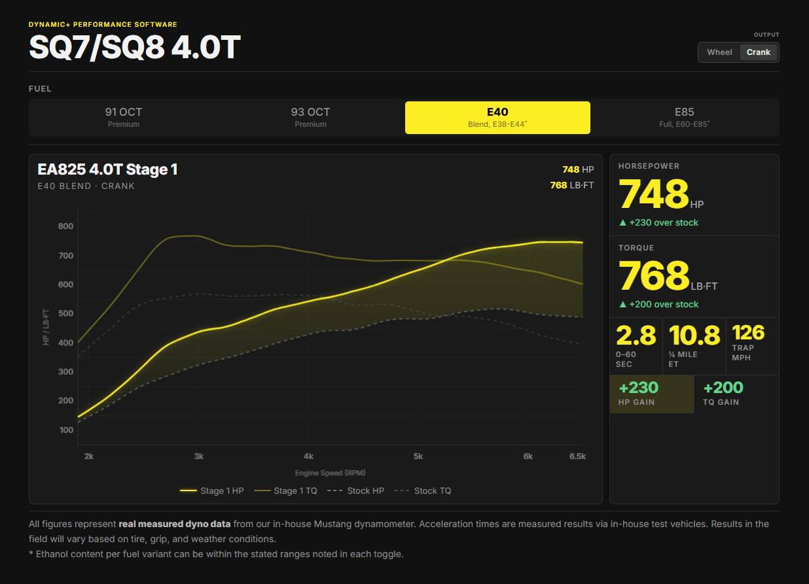The width and height of the screenshot is (809, 584).
Task: Click the 2.8 sec 0–60 stat
Action: [x=636, y=346]
